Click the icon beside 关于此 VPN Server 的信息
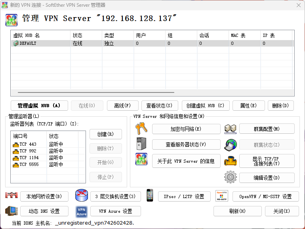This screenshot has width=305, height=229. pos(141,159)
